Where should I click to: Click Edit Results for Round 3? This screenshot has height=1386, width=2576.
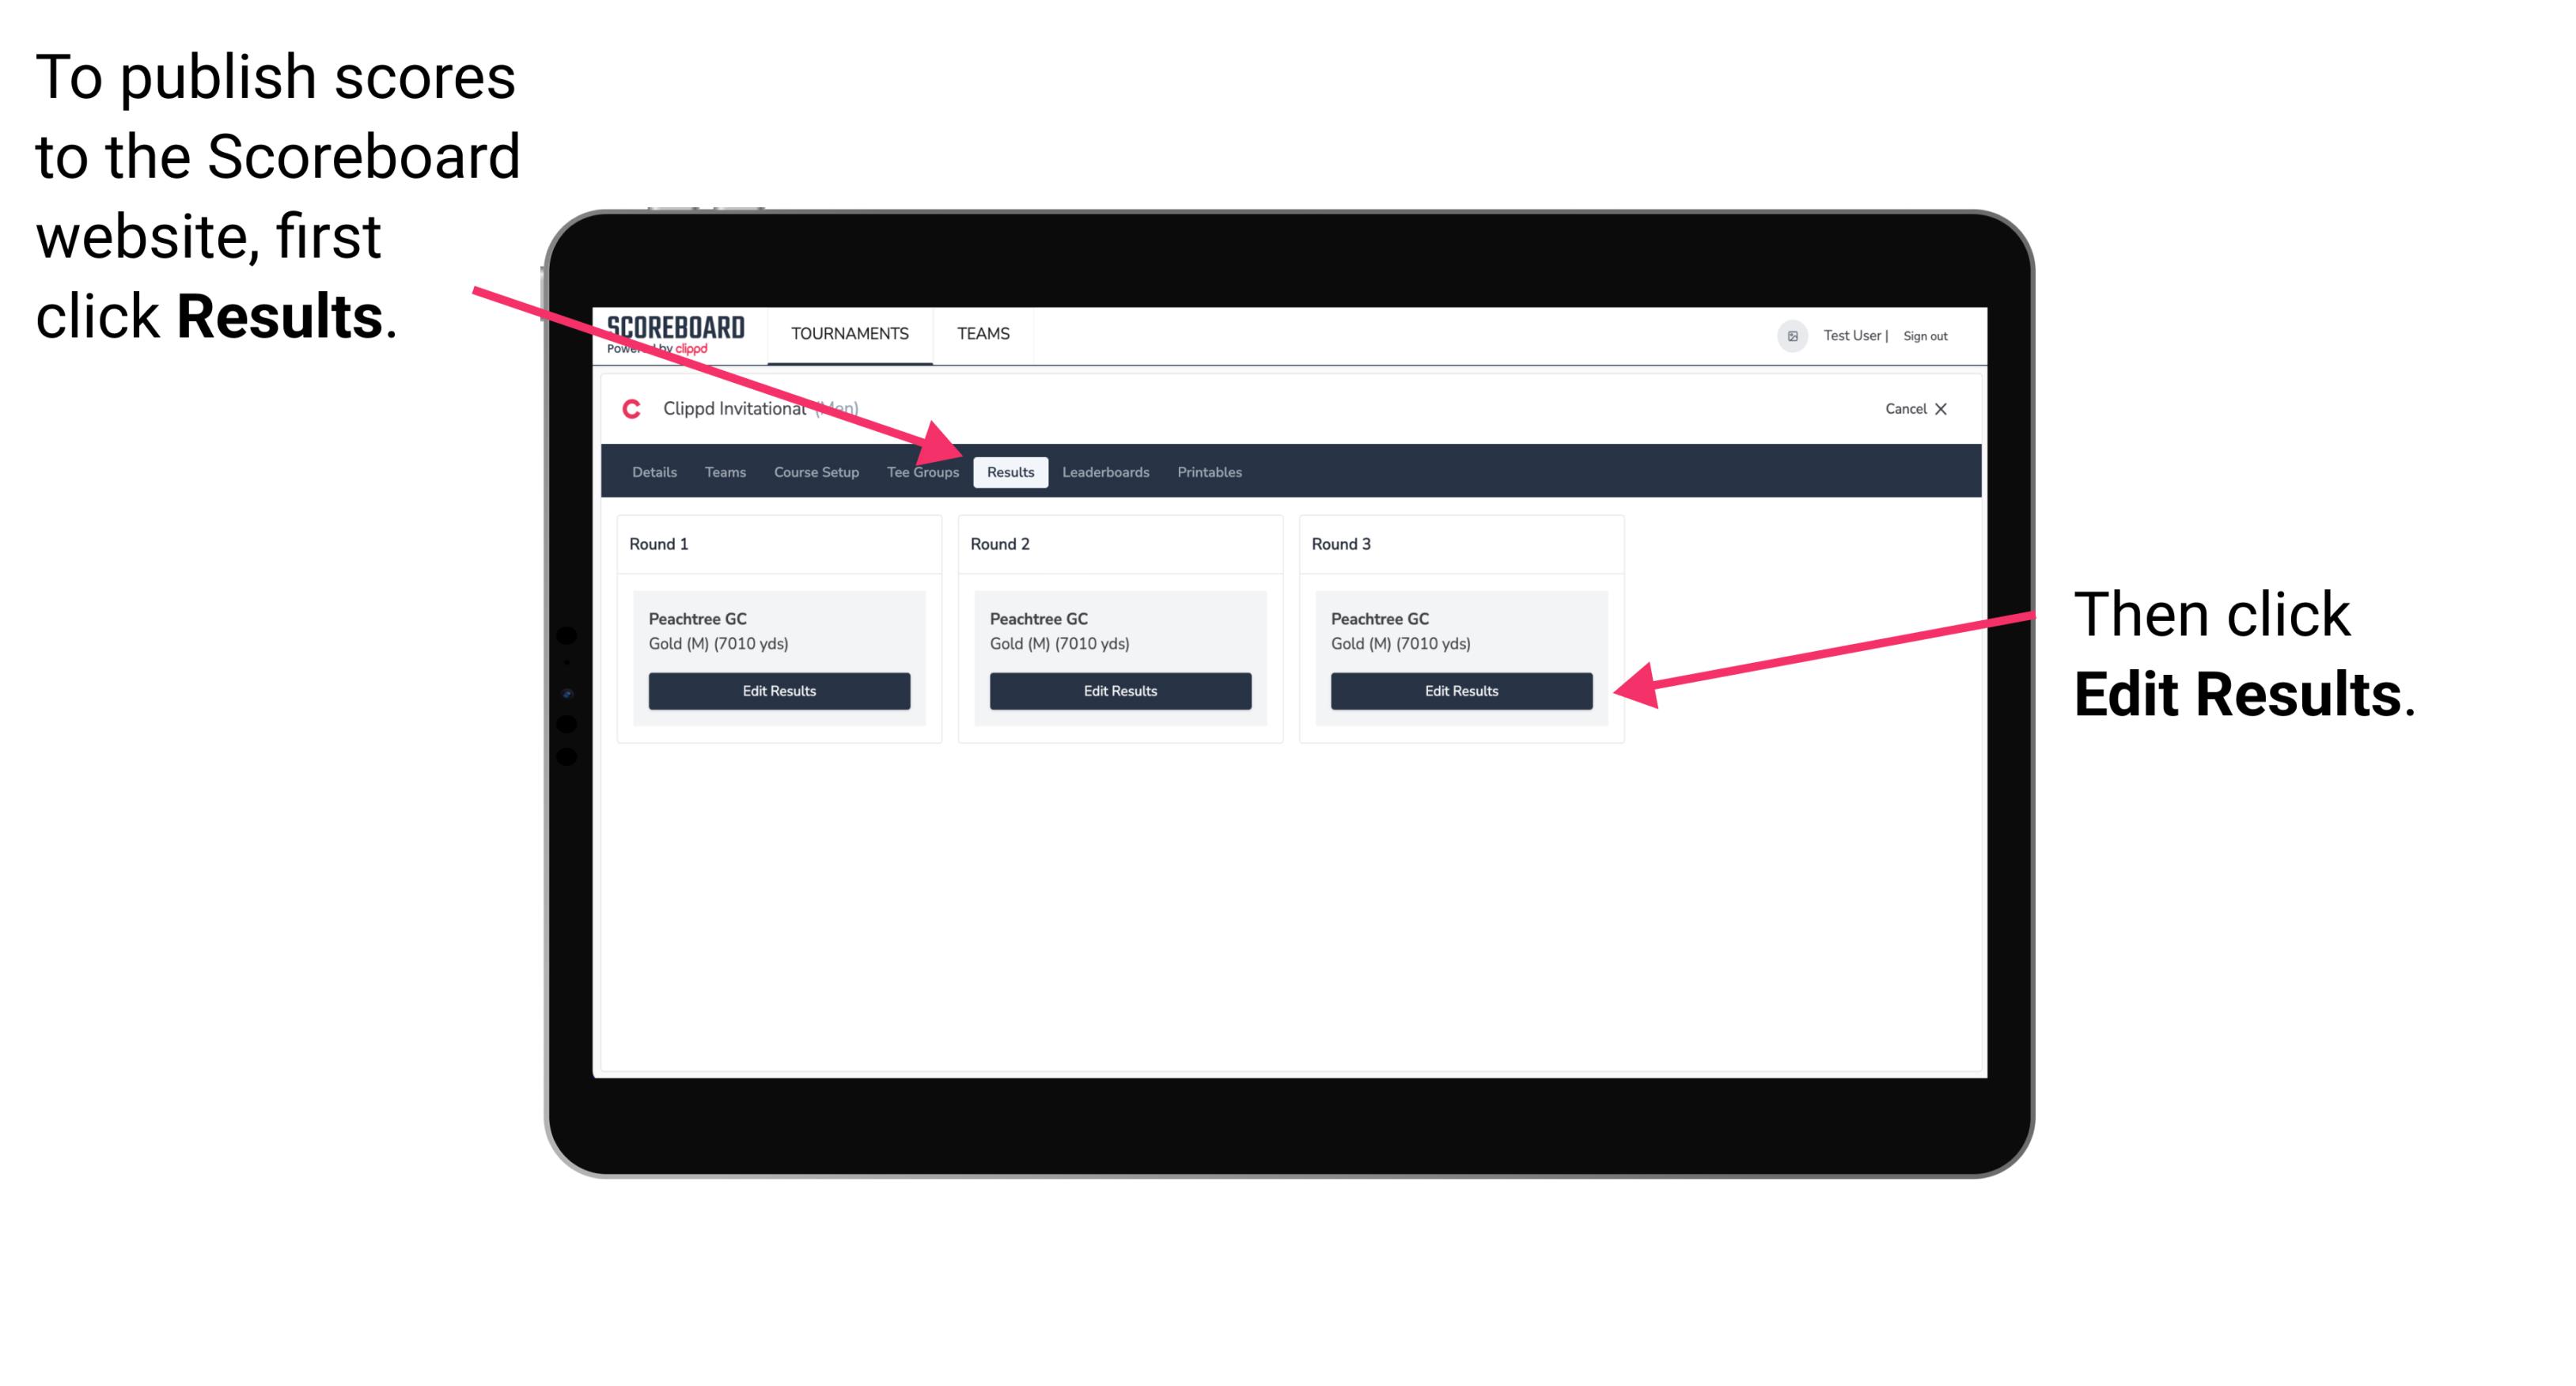[x=1458, y=691]
